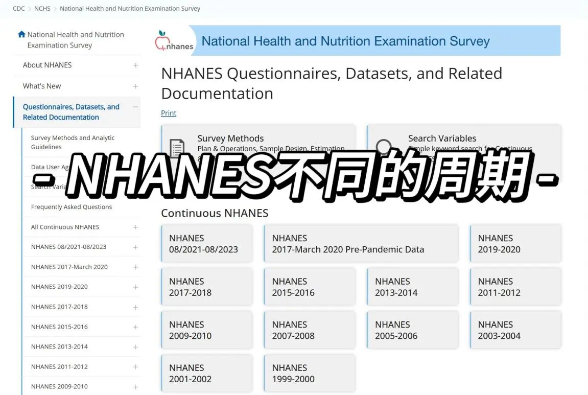Open NHANES 08/2021-08/2023 in the sidebar
The height and width of the screenshot is (395, 588).
68,247
